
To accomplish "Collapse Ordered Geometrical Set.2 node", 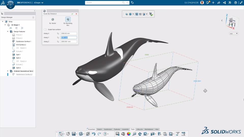I will [8, 71].
